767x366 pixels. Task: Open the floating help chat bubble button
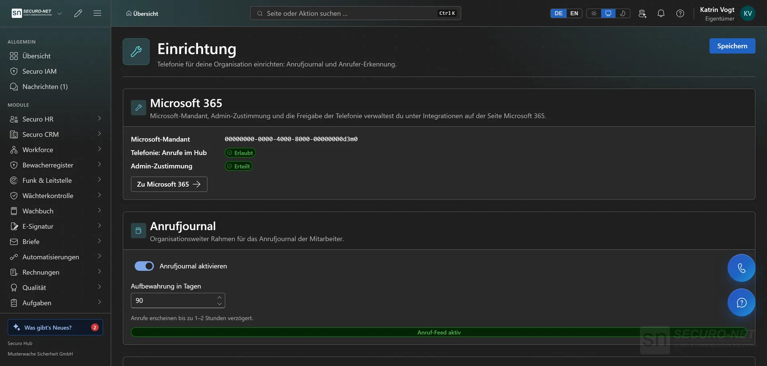click(x=741, y=302)
